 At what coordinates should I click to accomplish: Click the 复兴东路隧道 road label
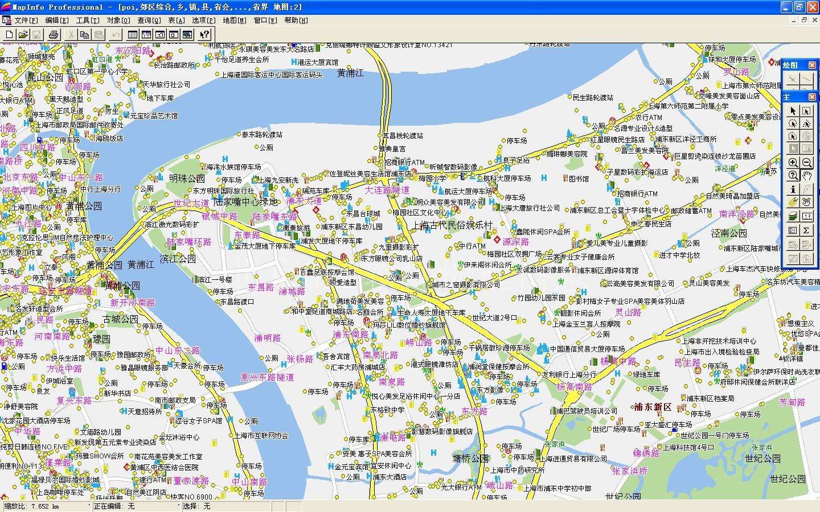(267, 377)
